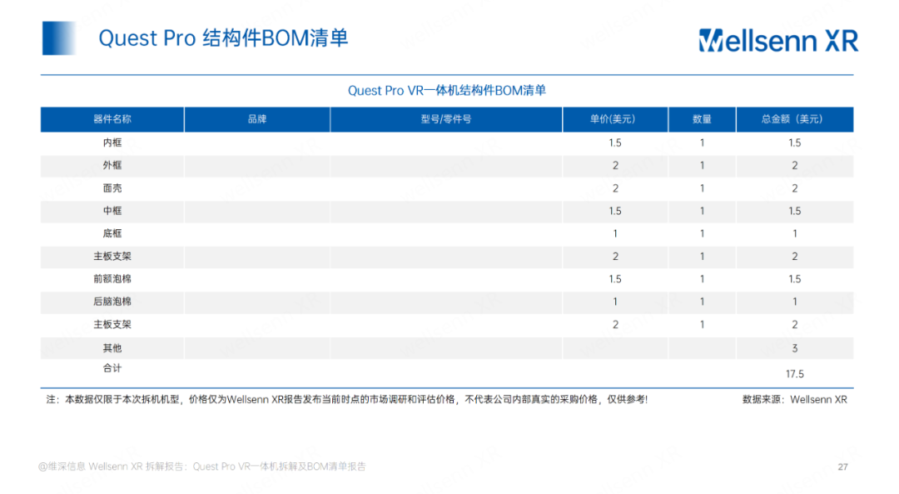Select the total amount 1.5 in the 中框 row
Screen dimensions: 899x494
tap(795, 211)
